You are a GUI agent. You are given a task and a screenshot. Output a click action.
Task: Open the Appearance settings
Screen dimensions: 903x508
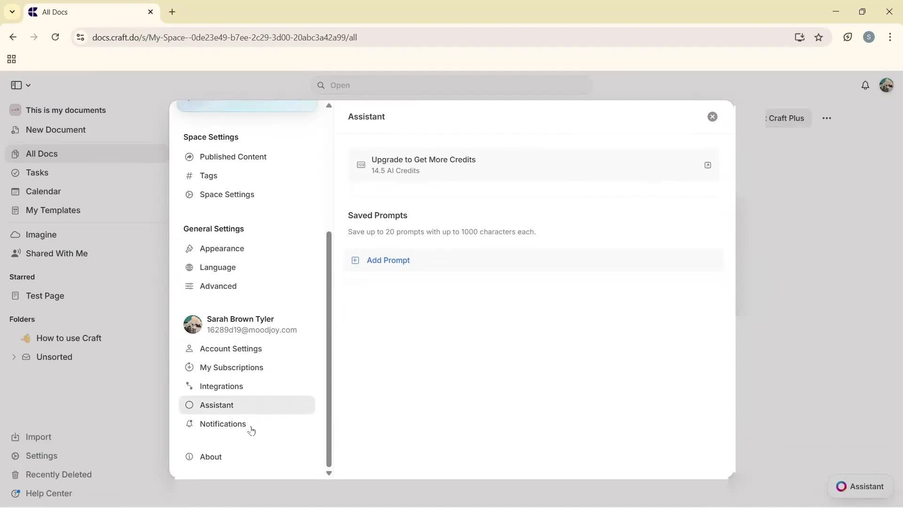click(x=221, y=248)
